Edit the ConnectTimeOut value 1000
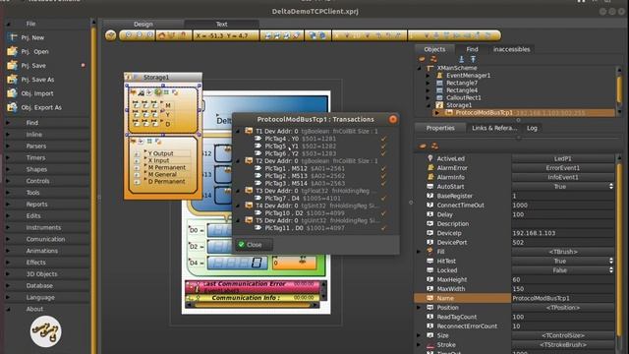 [x=563, y=206]
